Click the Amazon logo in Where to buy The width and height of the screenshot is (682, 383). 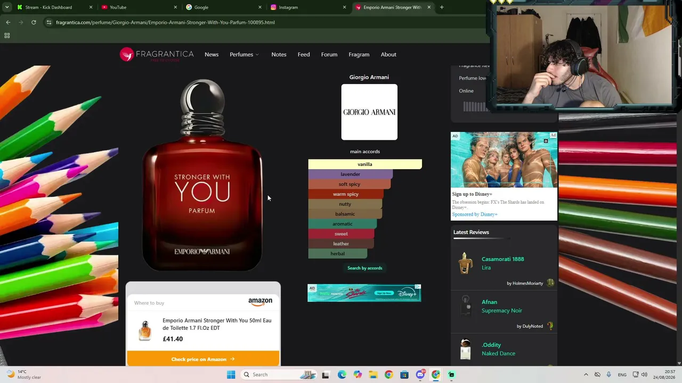pos(260,302)
